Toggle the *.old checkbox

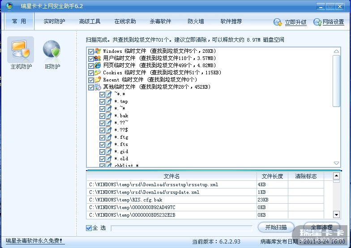(x=102, y=159)
